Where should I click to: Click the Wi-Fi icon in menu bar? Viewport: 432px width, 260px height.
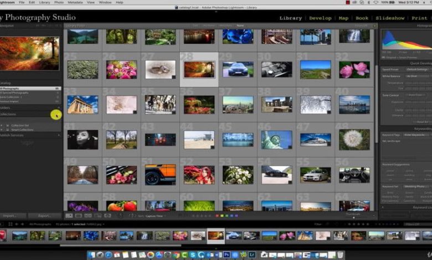tap(376, 2)
